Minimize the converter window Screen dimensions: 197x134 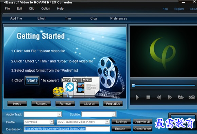pos(183,2)
